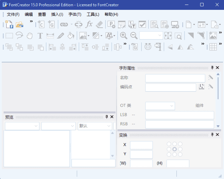Open the 编辑 menu
224x179 pixels.
(x=29, y=14)
